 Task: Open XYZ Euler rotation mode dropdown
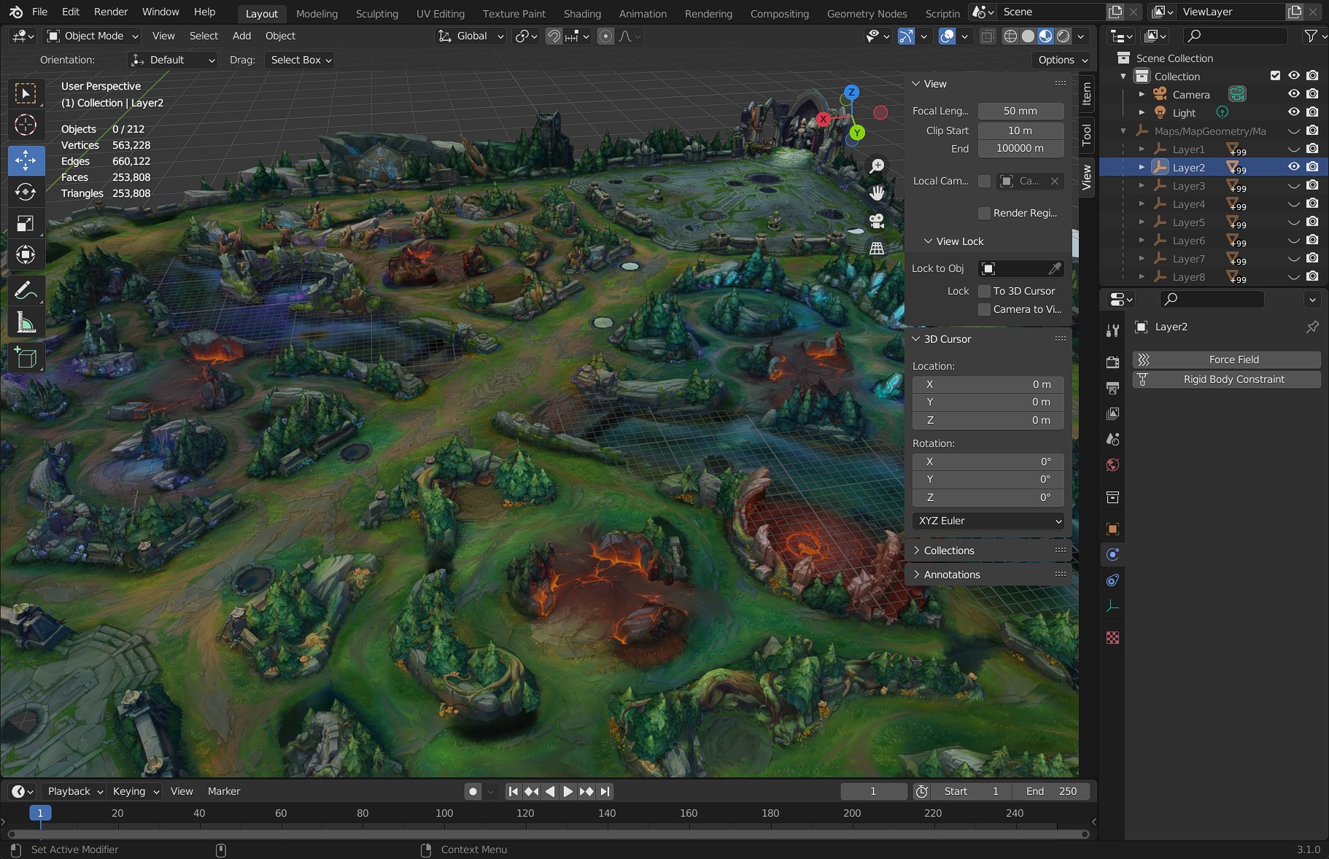click(988, 521)
